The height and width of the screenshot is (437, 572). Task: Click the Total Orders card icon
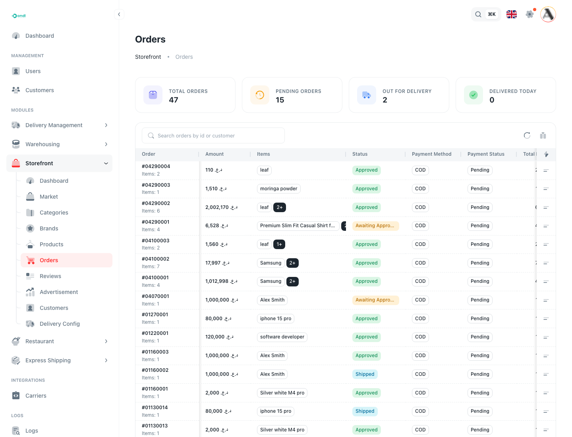(153, 95)
